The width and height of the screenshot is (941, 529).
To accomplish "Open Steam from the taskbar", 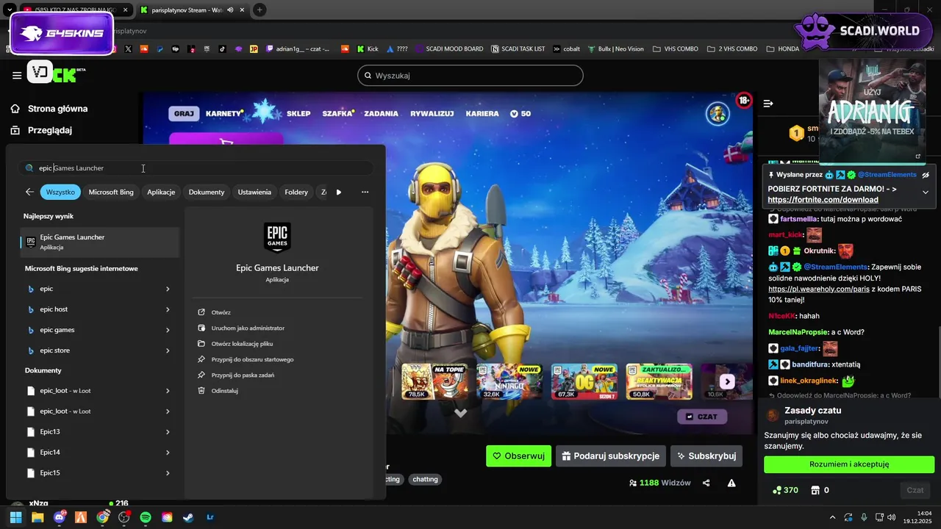I will click(189, 517).
